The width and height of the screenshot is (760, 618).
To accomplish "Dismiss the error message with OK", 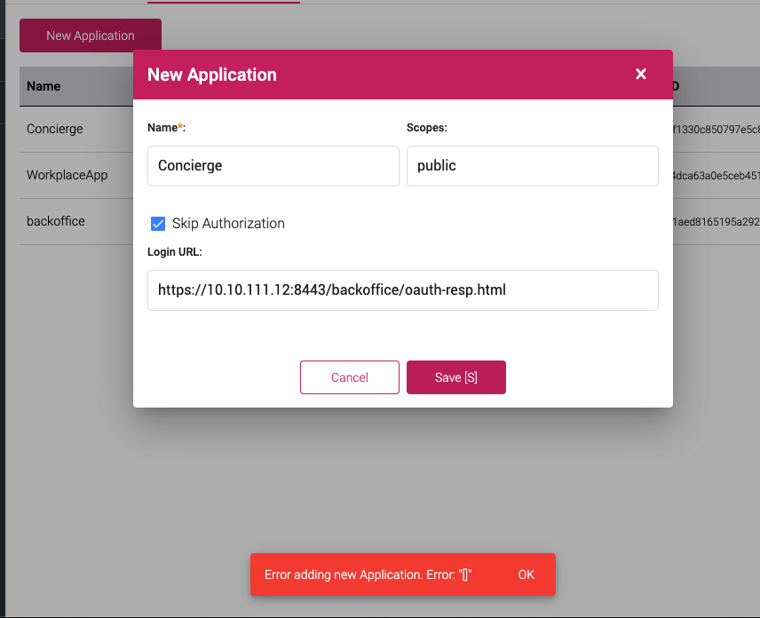I will (526, 574).
